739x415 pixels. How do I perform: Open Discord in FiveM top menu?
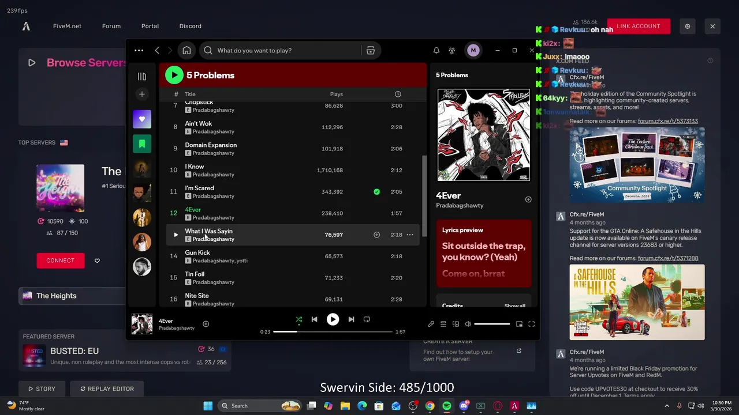click(191, 26)
